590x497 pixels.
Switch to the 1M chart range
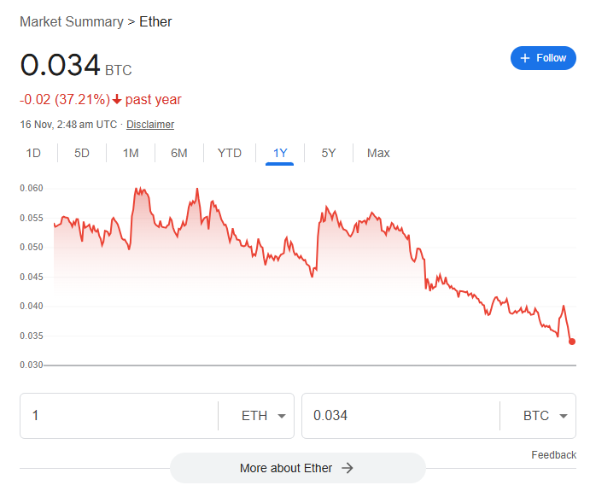point(131,153)
